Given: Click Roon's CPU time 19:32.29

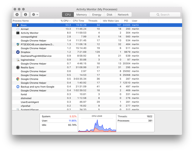Looking at the screenshot, I should point(81,25).
